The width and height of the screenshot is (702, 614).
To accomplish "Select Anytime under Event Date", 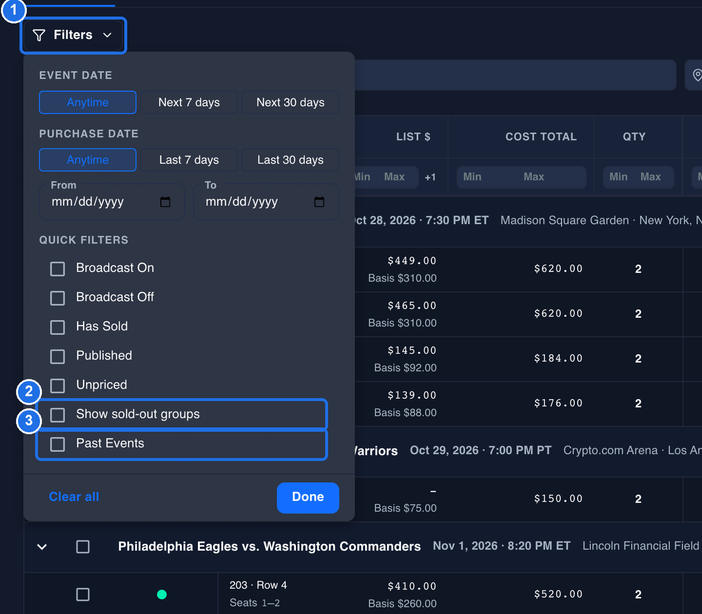I will (x=88, y=102).
